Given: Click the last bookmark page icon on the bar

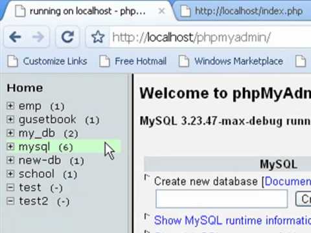Looking at the screenshot, I should (301, 61).
